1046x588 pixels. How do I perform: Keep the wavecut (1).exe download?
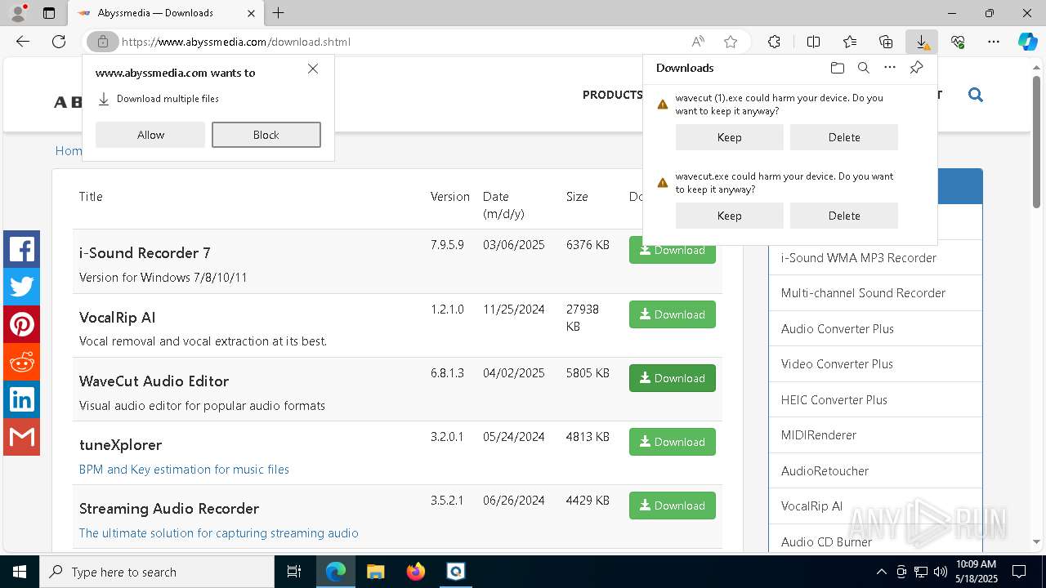[x=730, y=137]
